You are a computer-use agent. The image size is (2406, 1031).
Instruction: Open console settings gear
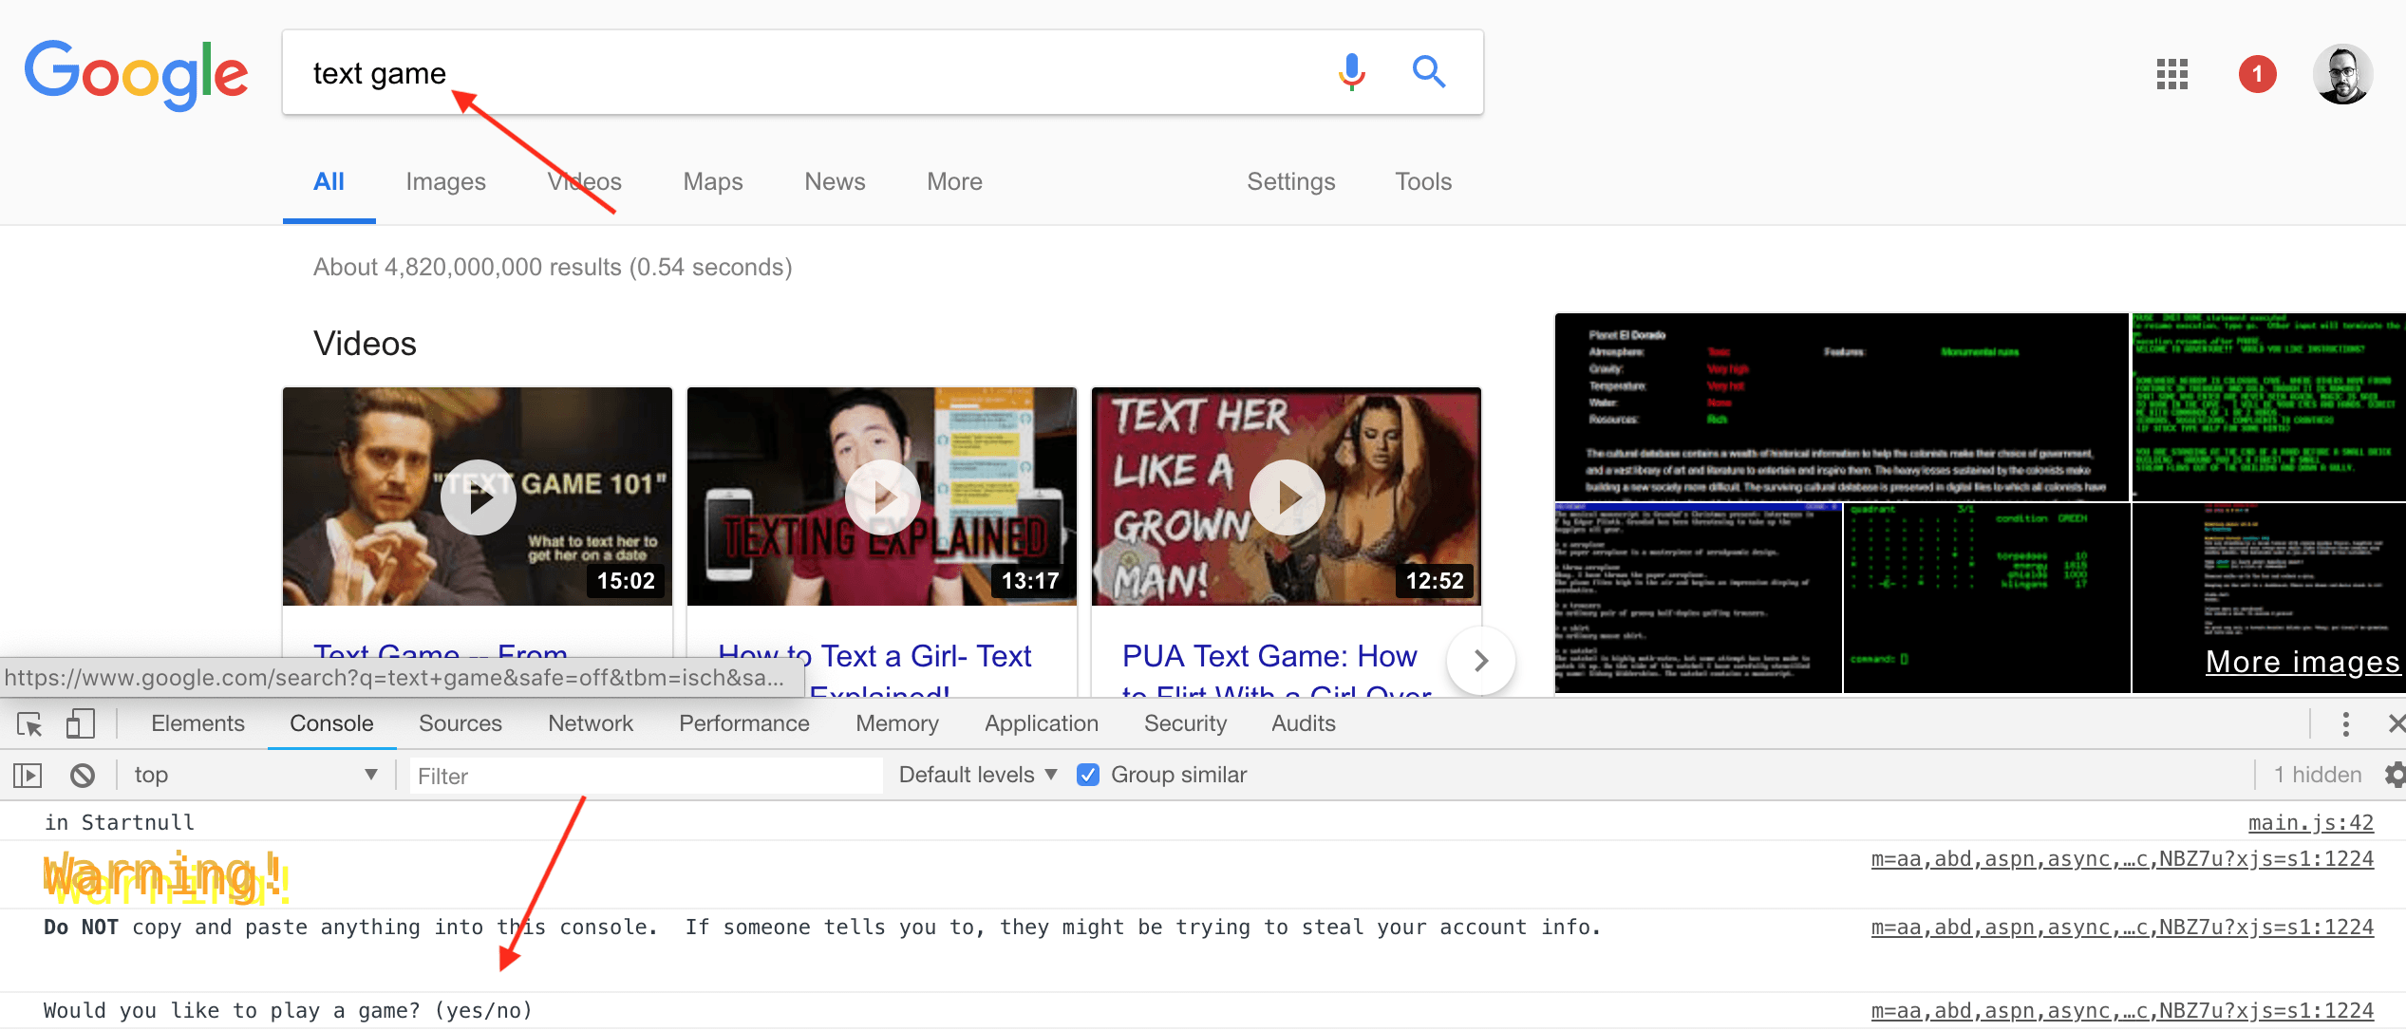[2396, 775]
